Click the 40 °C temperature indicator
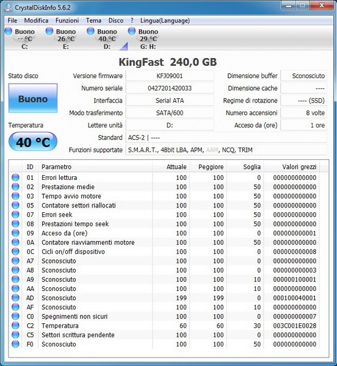The width and height of the screenshot is (337, 366). click(33, 142)
